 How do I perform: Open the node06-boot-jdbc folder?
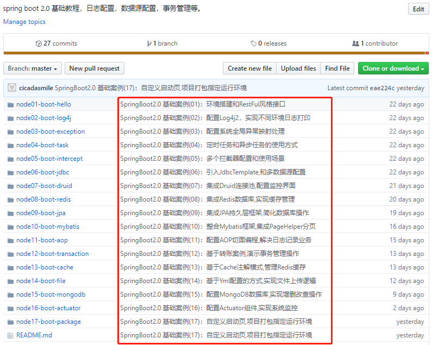(43, 172)
